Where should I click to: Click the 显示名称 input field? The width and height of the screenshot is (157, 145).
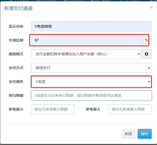[x=91, y=26]
